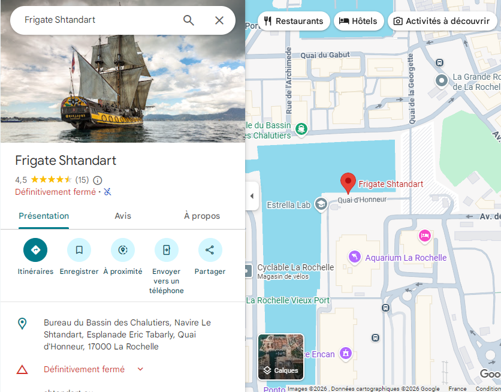This screenshot has height=392, width=501.
Task: Click the Aquarium La Rochelle text label
Action: point(406,258)
